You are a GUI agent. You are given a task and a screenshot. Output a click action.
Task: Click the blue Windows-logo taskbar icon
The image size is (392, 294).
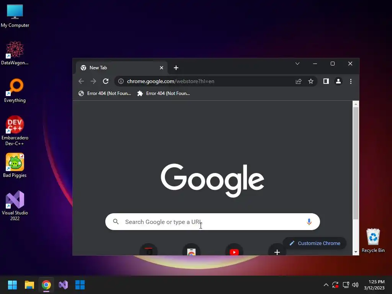[x=80, y=285]
